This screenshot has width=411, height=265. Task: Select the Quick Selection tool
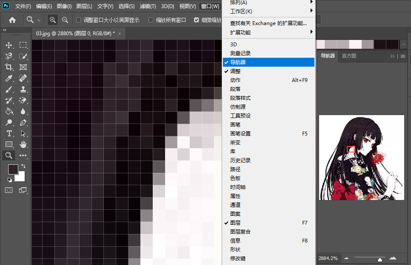click(x=23, y=56)
